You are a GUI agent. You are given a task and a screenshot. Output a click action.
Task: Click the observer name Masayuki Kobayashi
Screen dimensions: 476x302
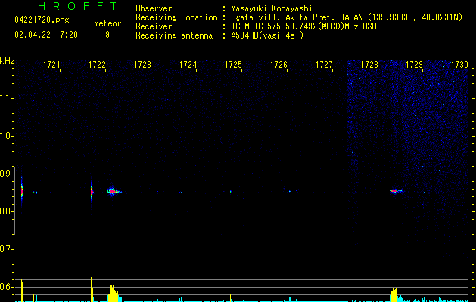pyautogui.click(x=271, y=8)
